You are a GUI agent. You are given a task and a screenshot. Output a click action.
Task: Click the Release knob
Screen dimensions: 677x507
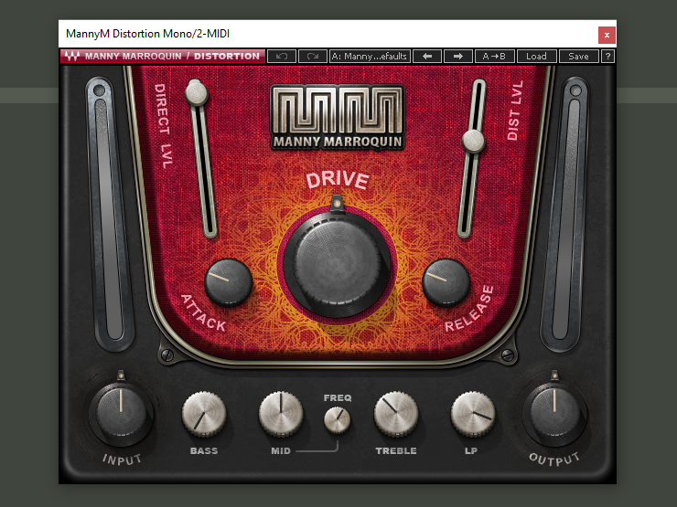446,282
